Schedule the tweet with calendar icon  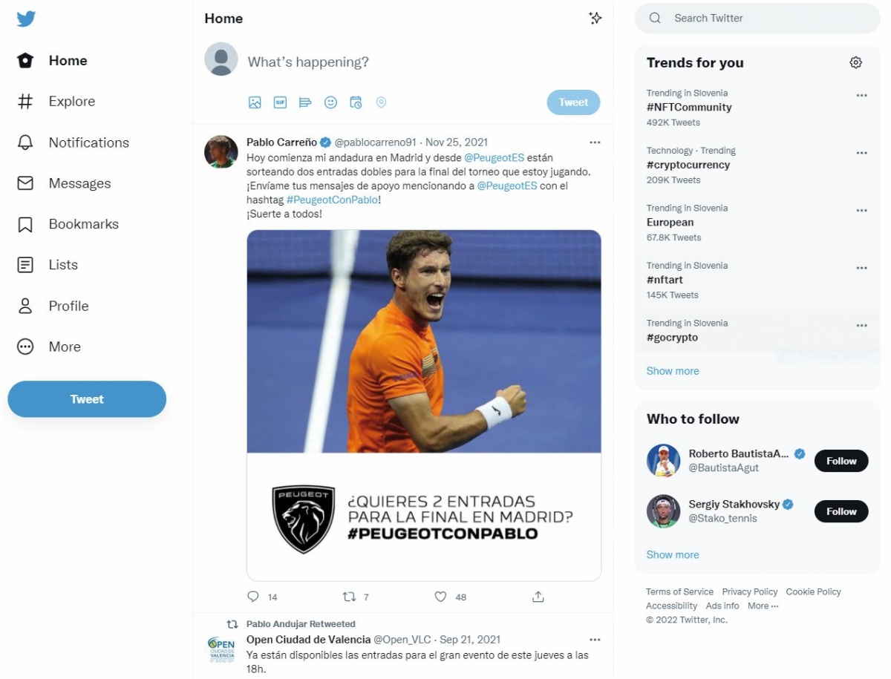pyautogui.click(x=356, y=102)
